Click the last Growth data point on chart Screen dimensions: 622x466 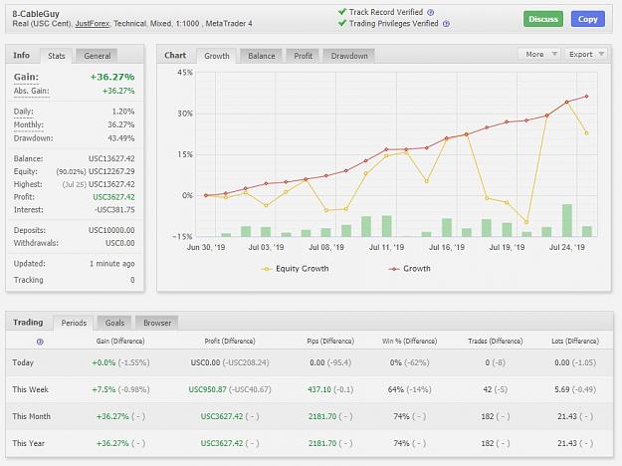point(587,97)
